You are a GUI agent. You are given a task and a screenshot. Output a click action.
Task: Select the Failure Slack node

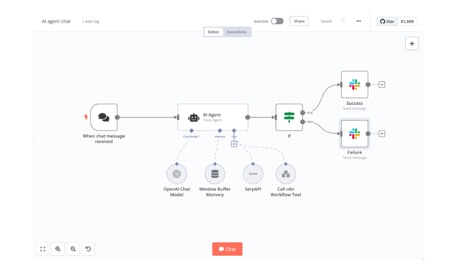[354, 134]
